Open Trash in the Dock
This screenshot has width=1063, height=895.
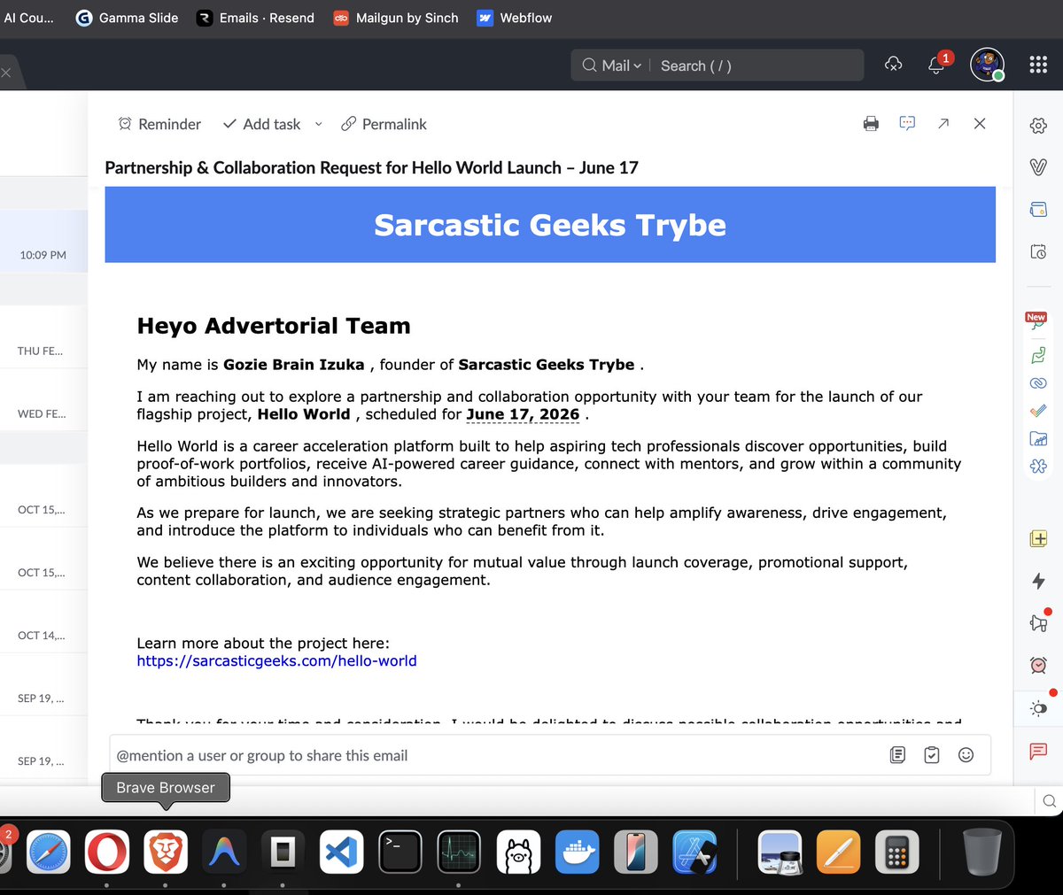point(982,853)
